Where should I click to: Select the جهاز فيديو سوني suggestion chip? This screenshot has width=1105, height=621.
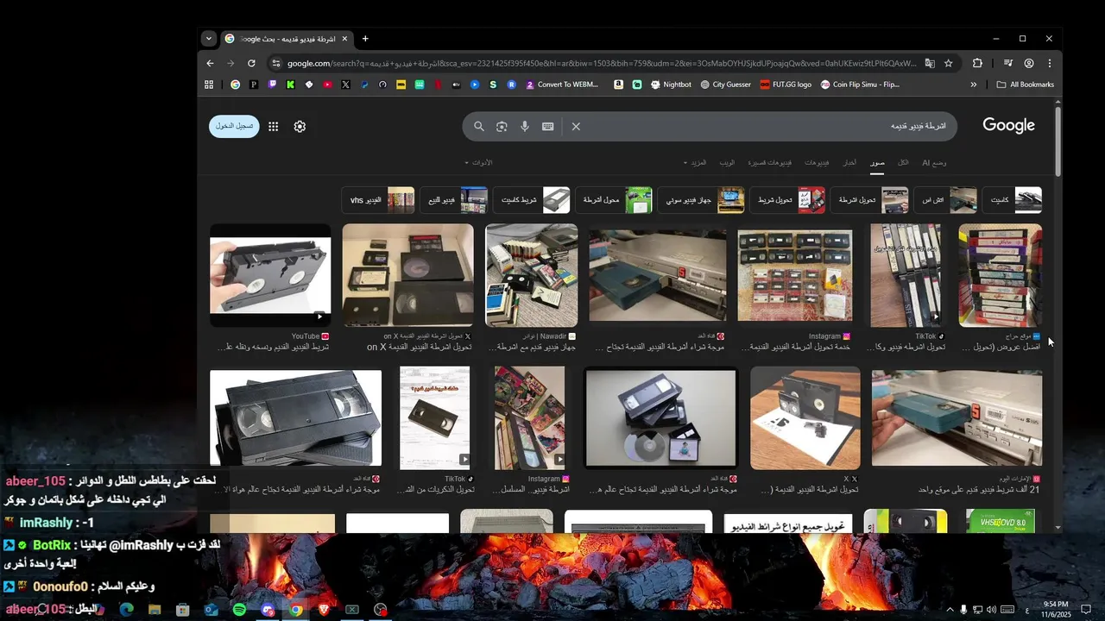701,200
